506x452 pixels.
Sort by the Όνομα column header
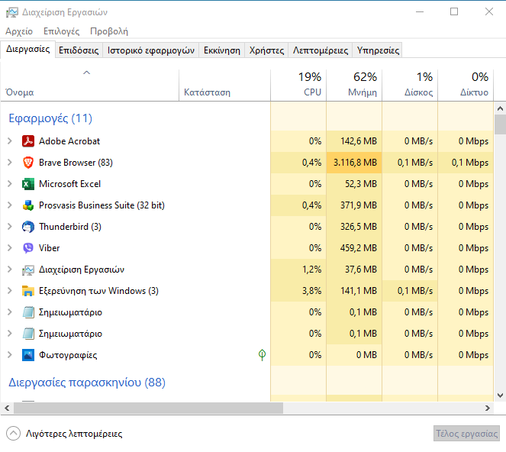(x=90, y=86)
